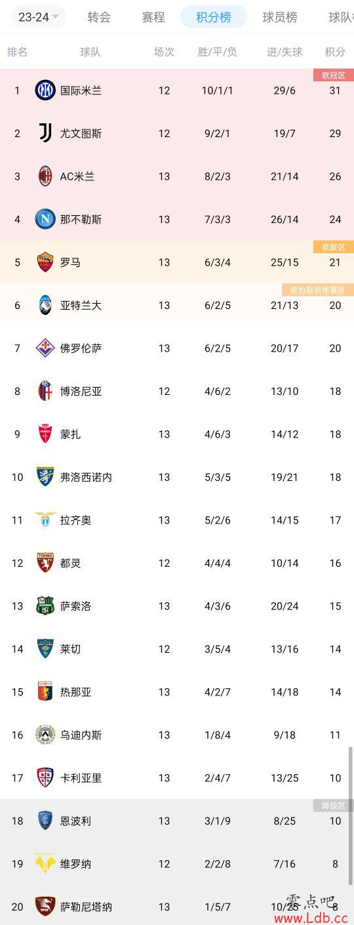The height and width of the screenshot is (925, 354).
Task: Switch to the 赛程 tab
Action: pos(153,17)
